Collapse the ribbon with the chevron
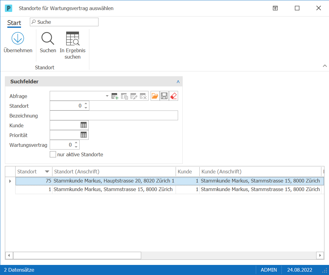 325,66
